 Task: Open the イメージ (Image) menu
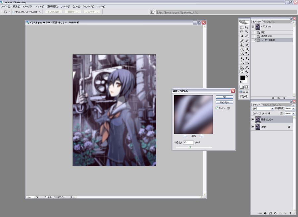click(x=27, y=7)
